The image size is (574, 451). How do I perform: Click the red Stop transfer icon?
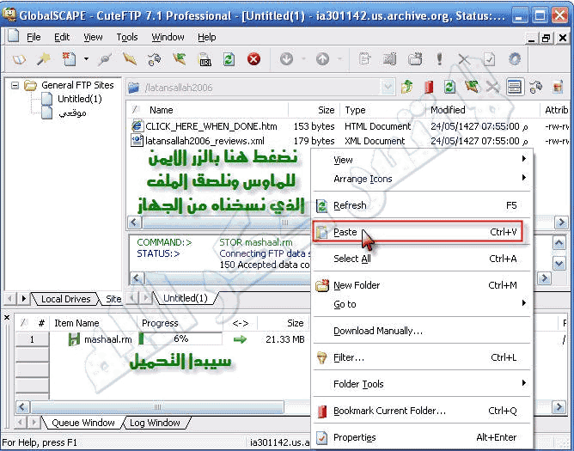(x=253, y=59)
